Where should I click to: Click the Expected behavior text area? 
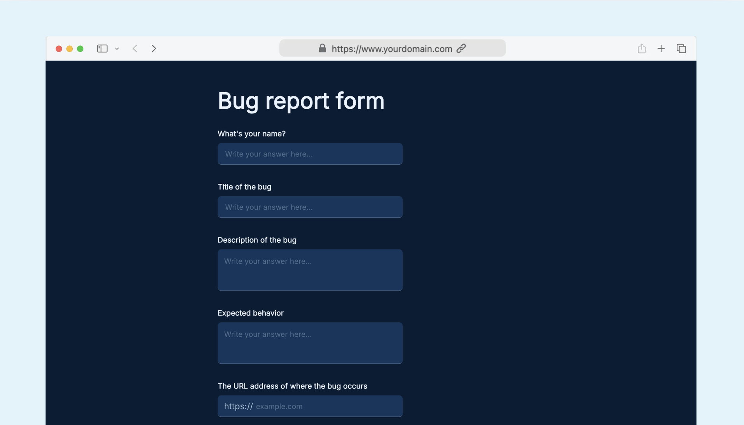310,343
